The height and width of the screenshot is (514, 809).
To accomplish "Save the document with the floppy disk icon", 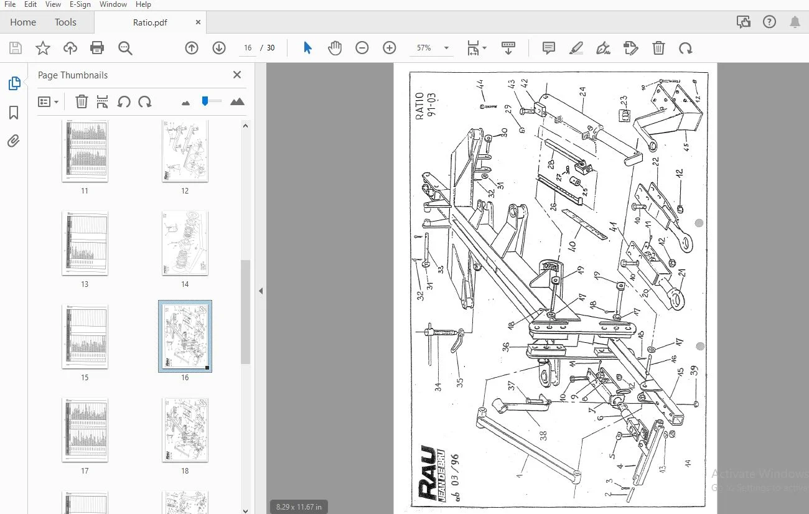I will click(x=16, y=48).
